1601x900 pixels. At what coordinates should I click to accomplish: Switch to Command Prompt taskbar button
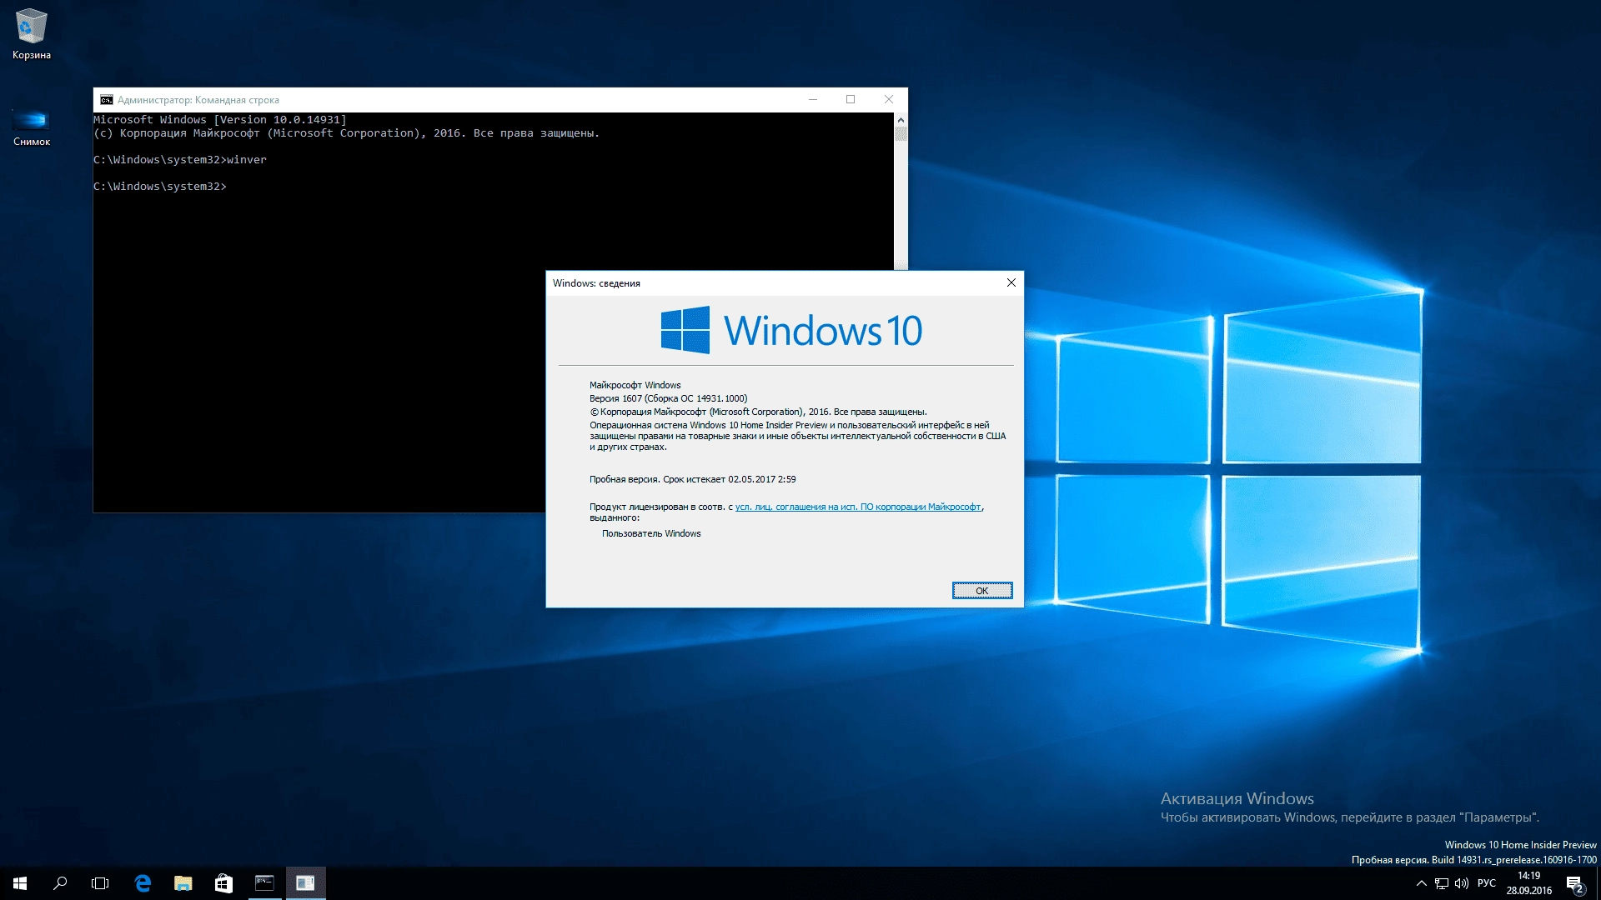click(x=264, y=883)
